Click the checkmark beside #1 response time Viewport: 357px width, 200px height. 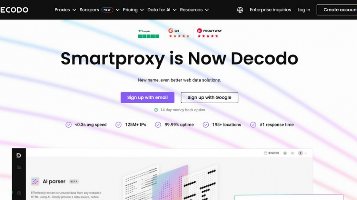coord(253,125)
